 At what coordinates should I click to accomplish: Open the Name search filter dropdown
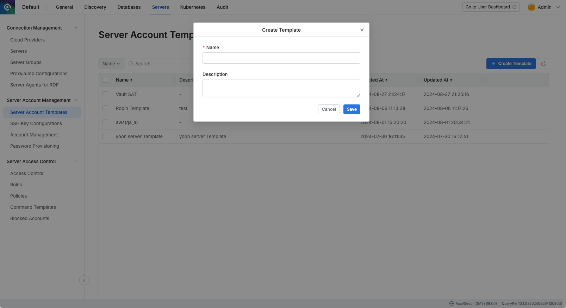coord(111,64)
